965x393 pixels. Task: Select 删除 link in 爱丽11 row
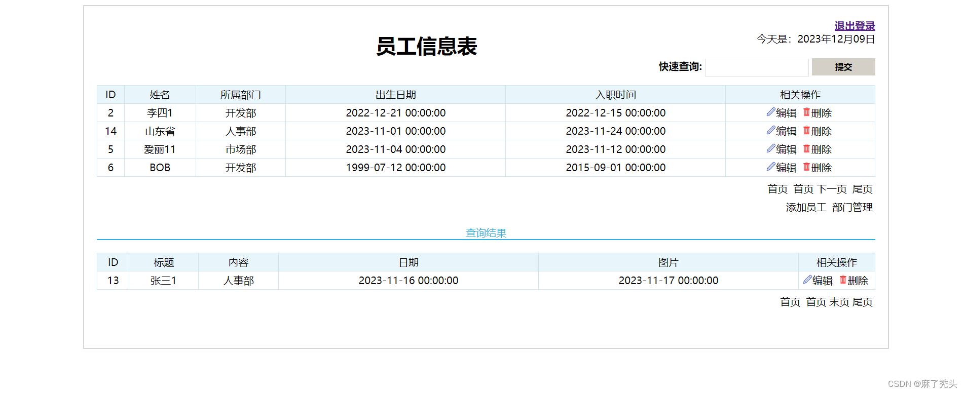[x=822, y=149]
